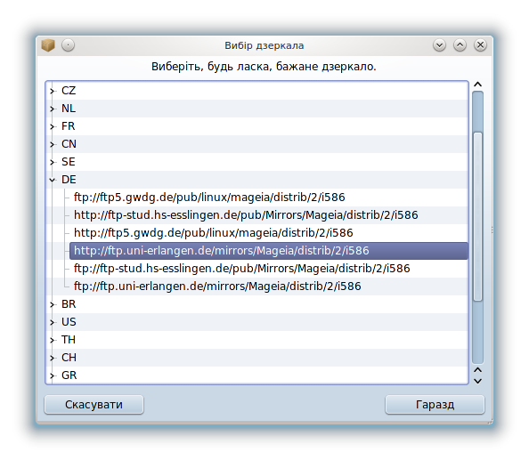The height and width of the screenshot is (460, 529).
Task: Click the minimize down-chevron title bar button
Action: pyautogui.click(x=439, y=45)
